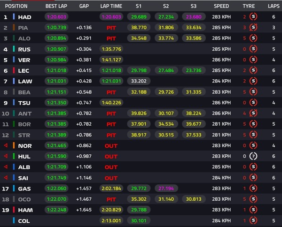Click OUT status for SAI
Image resolution: width=282 pixels, height=227 pixels.
[111, 178]
